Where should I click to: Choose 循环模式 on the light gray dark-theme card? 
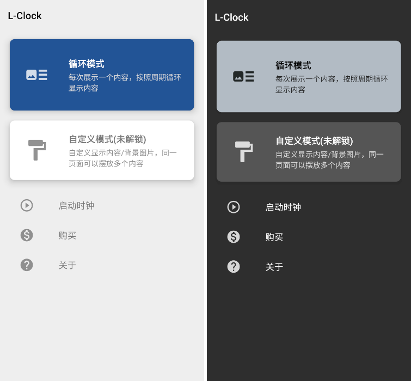point(293,65)
